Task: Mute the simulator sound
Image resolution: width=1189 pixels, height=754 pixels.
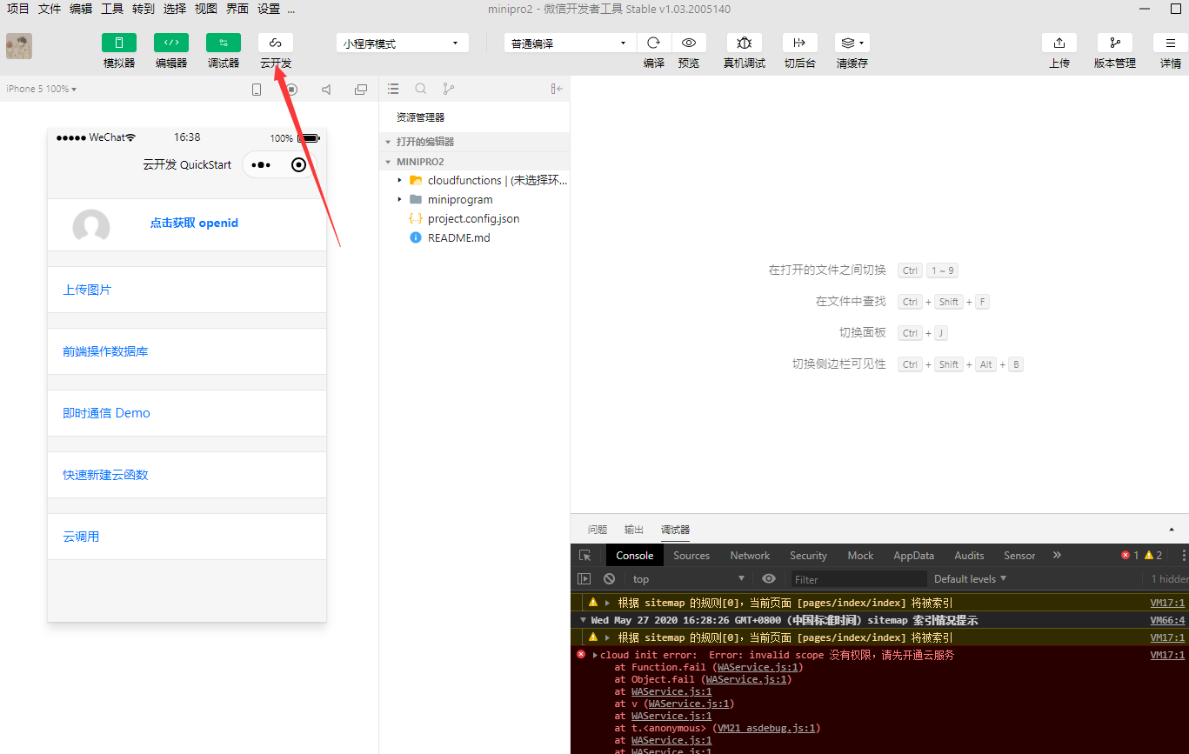Action: (326, 89)
